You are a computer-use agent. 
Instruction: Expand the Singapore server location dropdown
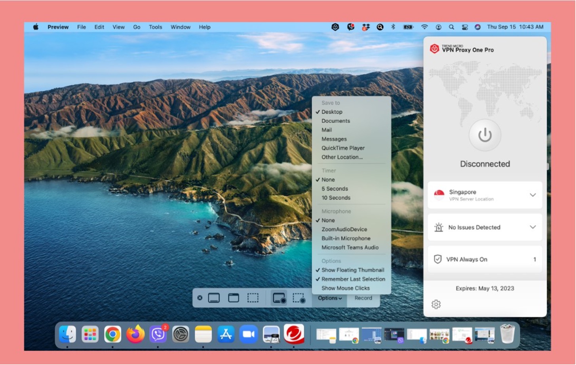click(532, 195)
